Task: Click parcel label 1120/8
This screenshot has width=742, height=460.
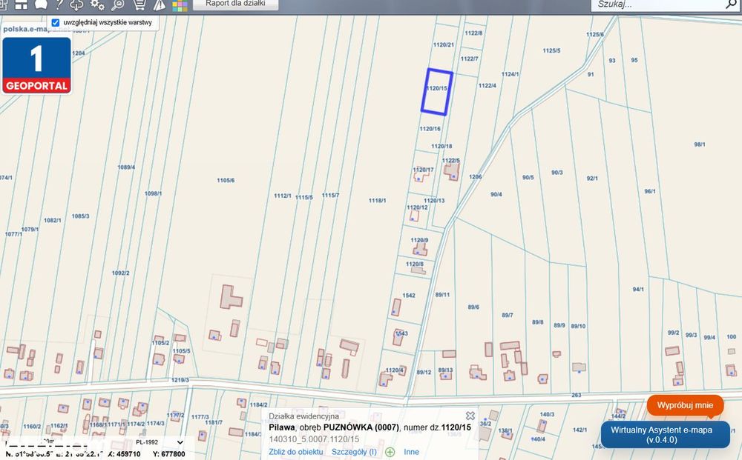Action: pos(415,264)
